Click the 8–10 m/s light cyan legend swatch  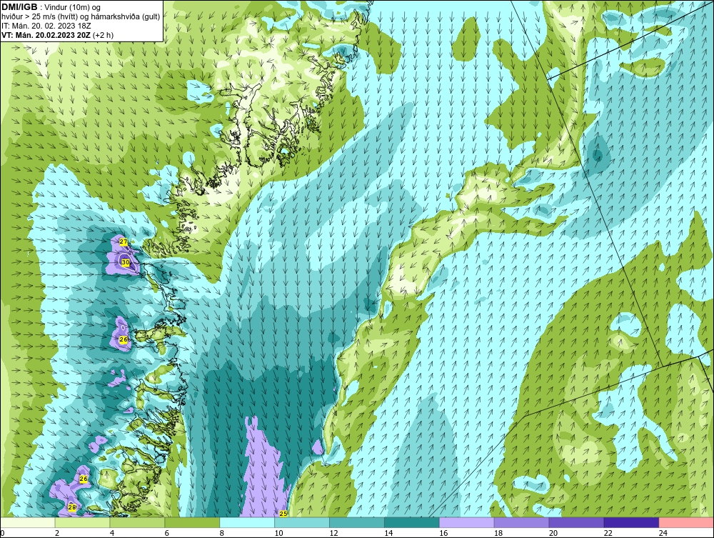coord(247,522)
